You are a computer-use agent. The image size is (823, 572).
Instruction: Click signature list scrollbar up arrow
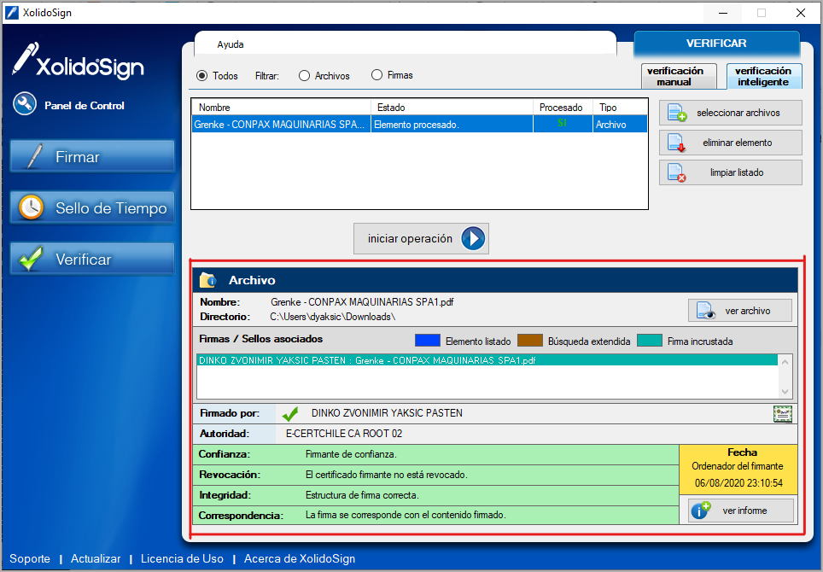coord(785,362)
